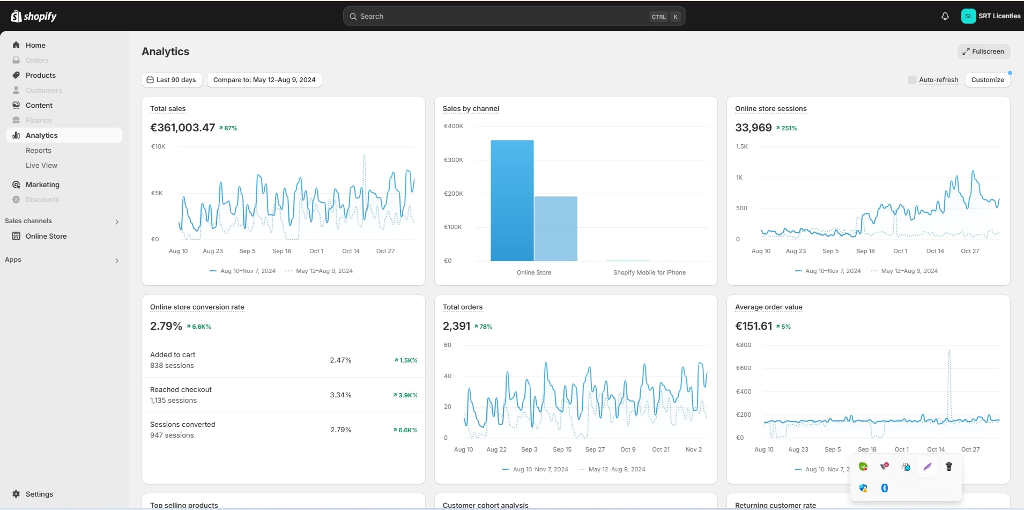Click the Products tag icon in the sidebar

[x=16, y=75]
